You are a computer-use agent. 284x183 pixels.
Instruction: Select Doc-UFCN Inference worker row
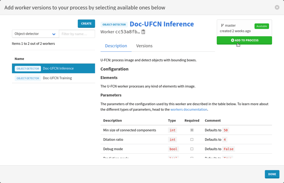tap(54, 68)
